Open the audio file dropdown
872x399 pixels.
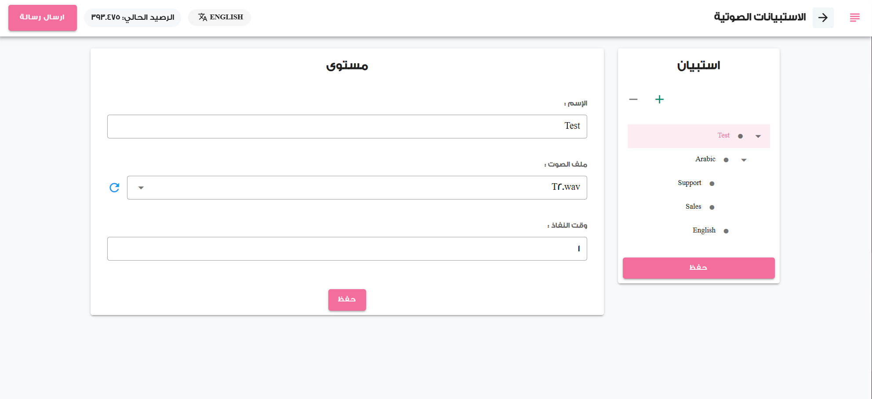click(x=357, y=188)
